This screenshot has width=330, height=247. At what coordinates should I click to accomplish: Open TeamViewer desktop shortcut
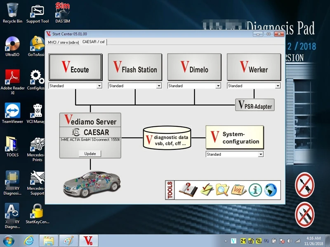(12, 113)
